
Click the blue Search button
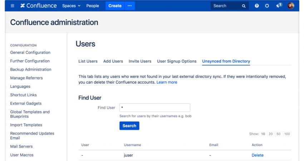129,126
